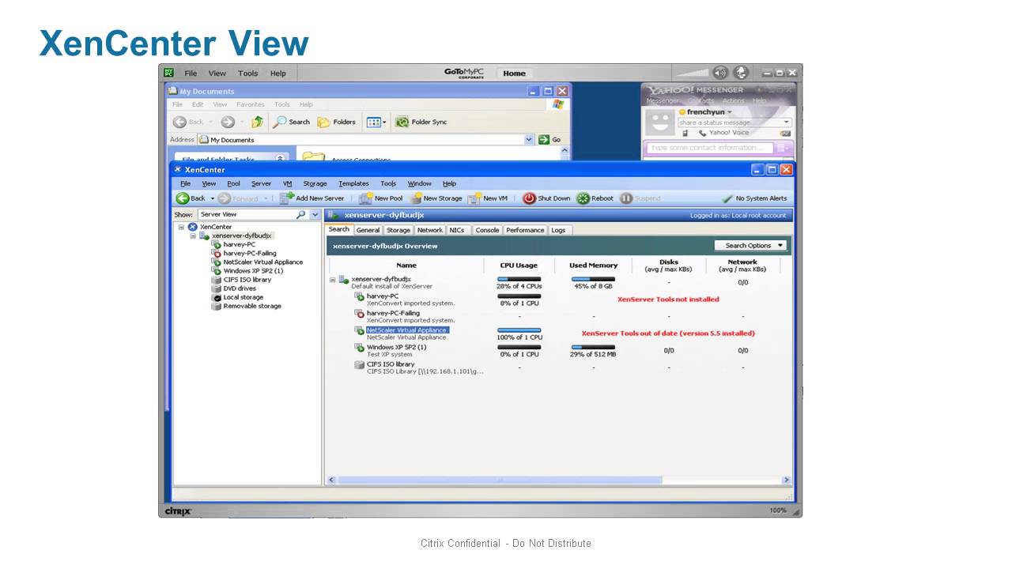The width and height of the screenshot is (1012, 569).
Task: Click the New Pool toolbar icon
Action: pyautogui.click(x=365, y=198)
